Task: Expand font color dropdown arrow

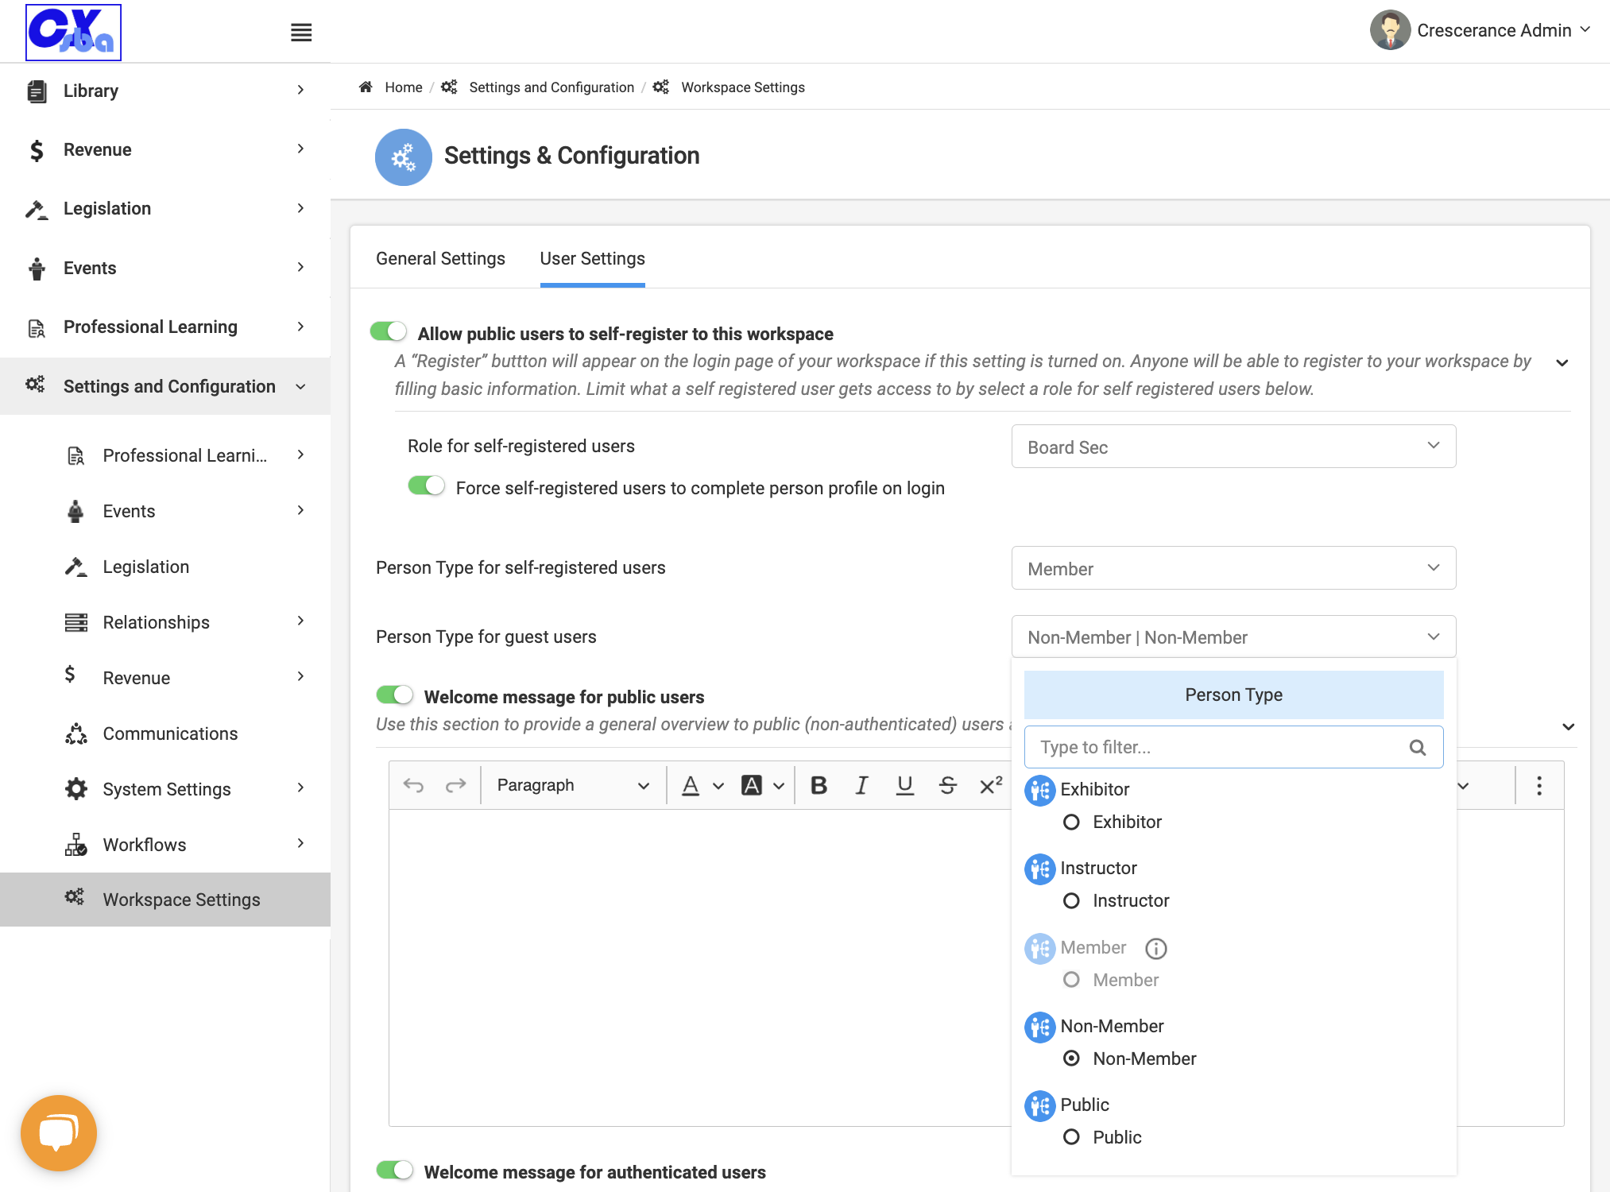Action: (718, 786)
